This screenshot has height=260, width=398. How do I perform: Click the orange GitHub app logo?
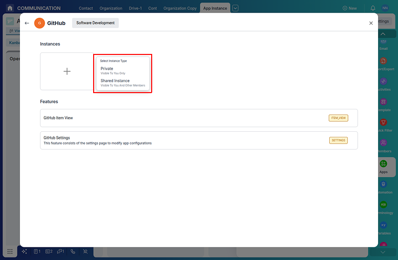(39, 23)
